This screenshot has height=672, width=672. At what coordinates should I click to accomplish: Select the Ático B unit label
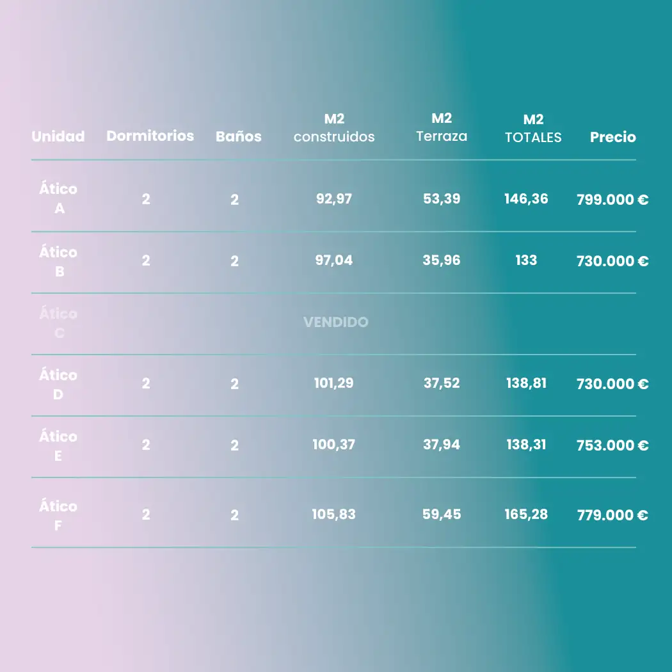point(58,261)
